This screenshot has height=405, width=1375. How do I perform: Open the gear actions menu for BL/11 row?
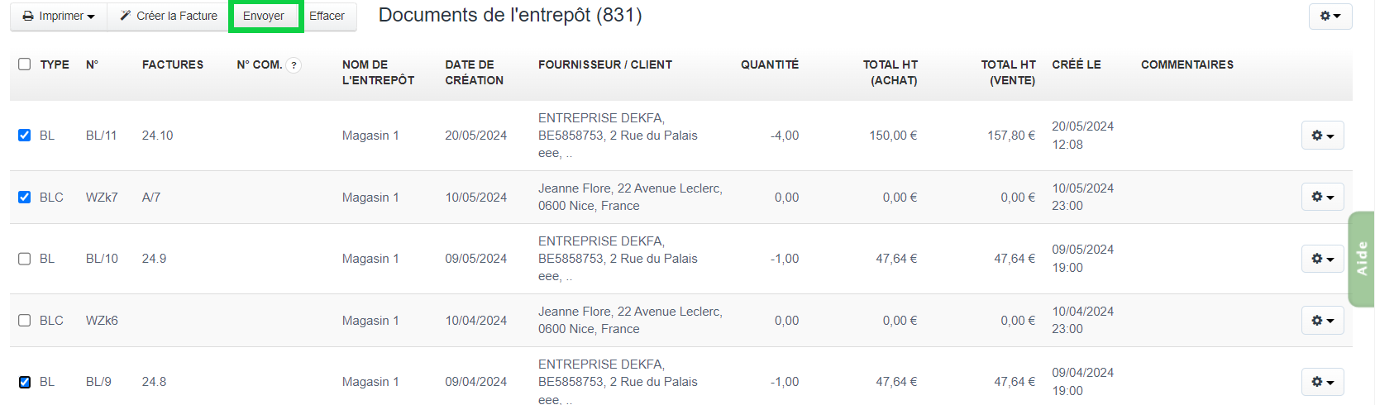(x=1322, y=136)
